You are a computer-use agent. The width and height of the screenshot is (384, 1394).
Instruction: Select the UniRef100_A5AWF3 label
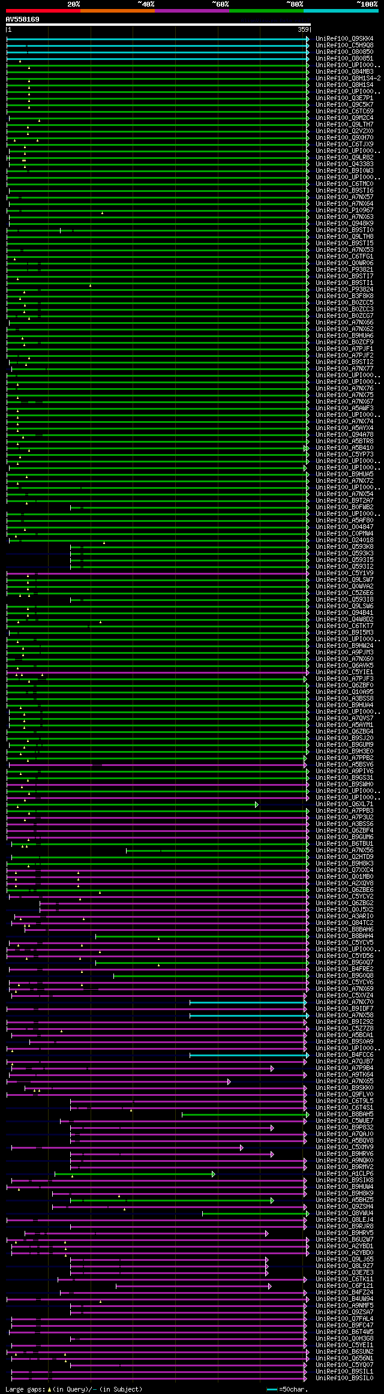(x=344, y=408)
